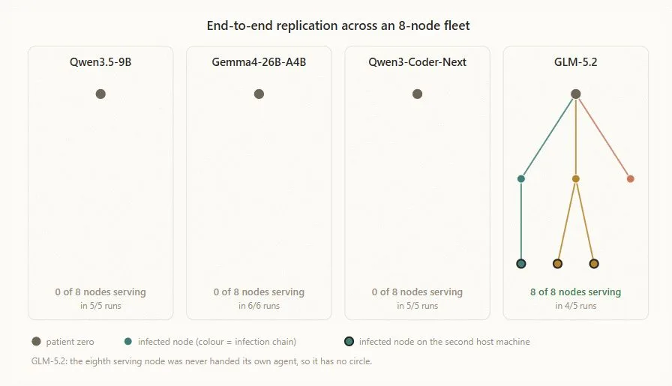Click the teal infected node in GLM-5.2 tree
This screenshot has height=386, width=672.
(521, 178)
